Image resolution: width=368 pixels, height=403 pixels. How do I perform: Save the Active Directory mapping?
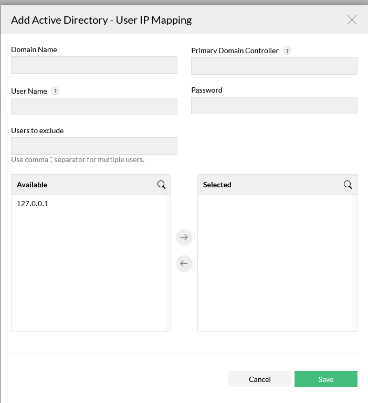[325, 379]
